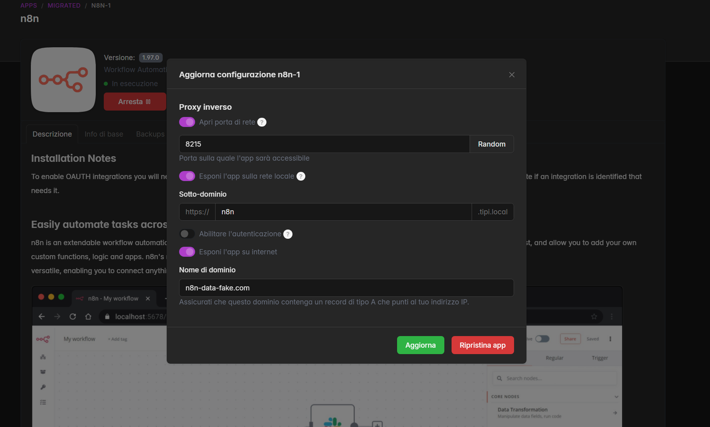Screen dimensions: 710x427
Task: Click the forward arrow in preview browser
Action: pos(57,317)
